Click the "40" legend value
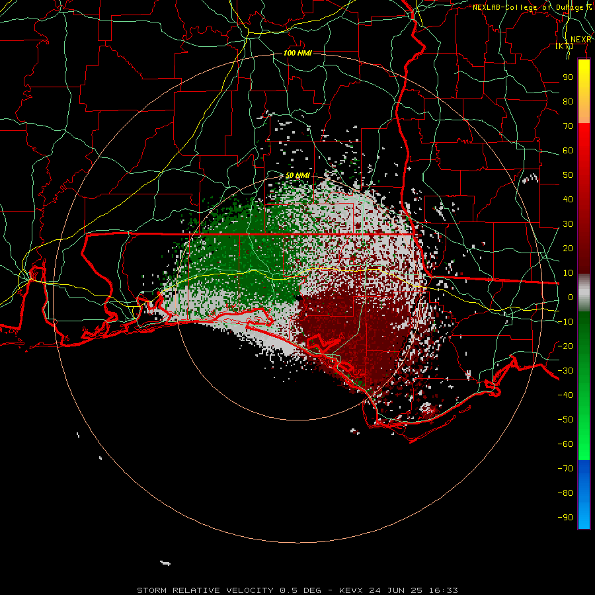 (568, 199)
